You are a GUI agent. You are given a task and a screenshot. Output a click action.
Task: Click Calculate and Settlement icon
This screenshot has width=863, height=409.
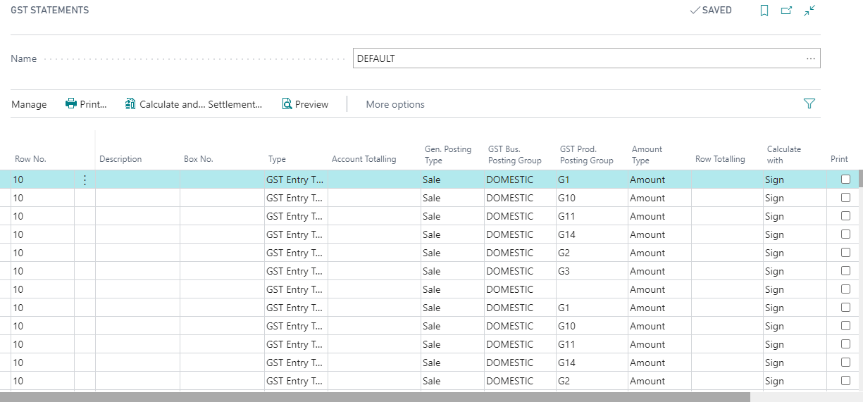tap(130, 104)
